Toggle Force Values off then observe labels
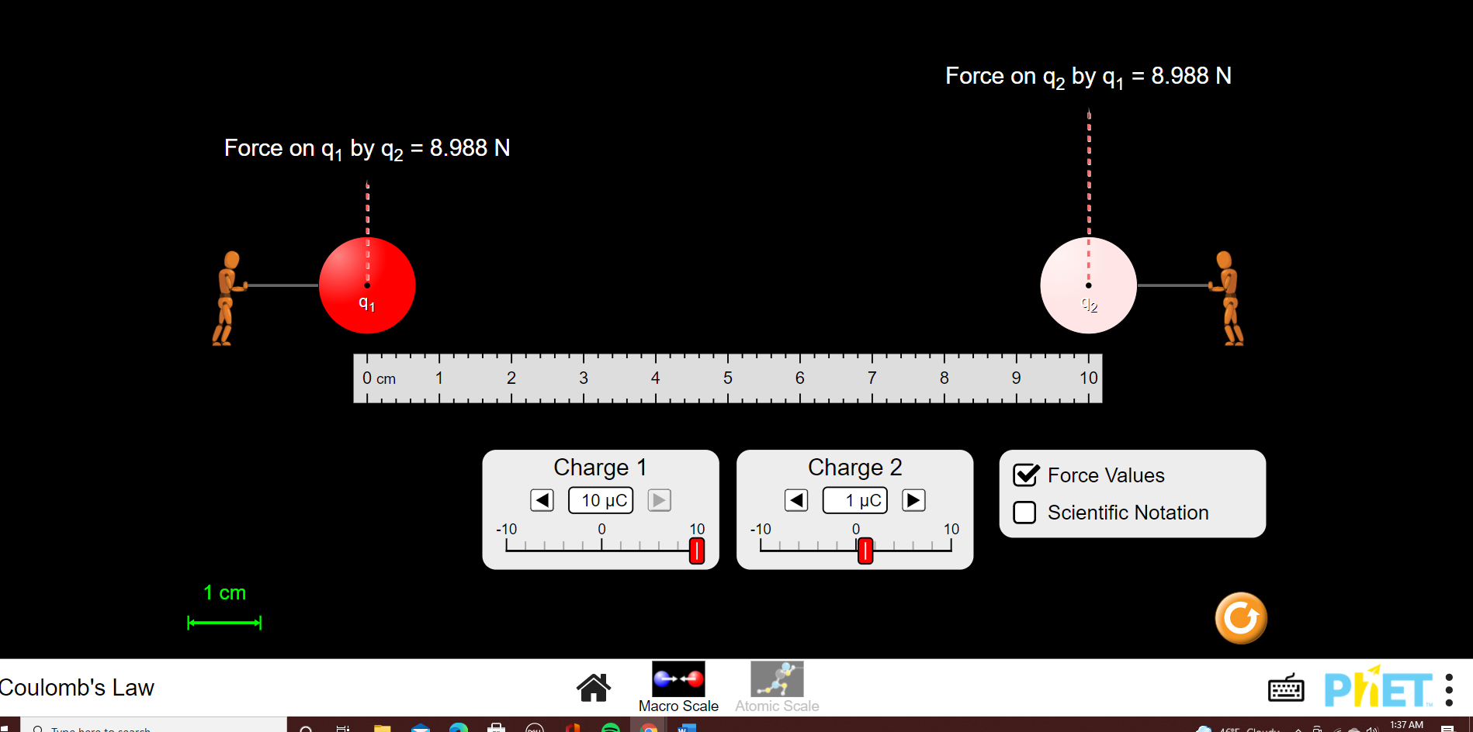Screen dimensions: 1473x732 1025,475
